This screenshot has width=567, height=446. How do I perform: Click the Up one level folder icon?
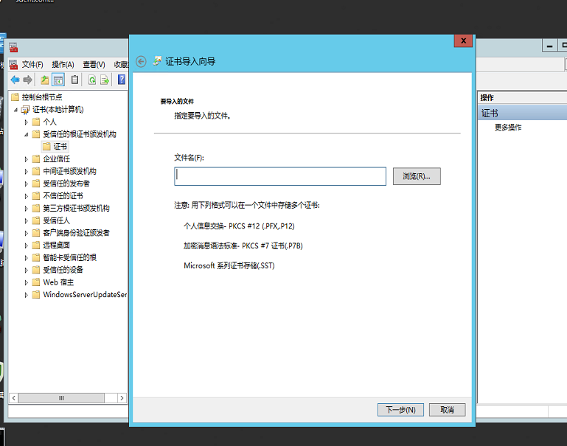(x=45, y=80)
